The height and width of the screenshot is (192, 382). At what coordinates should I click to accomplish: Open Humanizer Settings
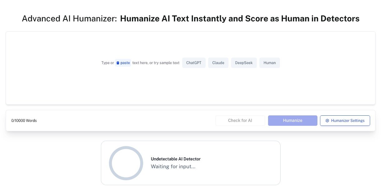[345, 120]
